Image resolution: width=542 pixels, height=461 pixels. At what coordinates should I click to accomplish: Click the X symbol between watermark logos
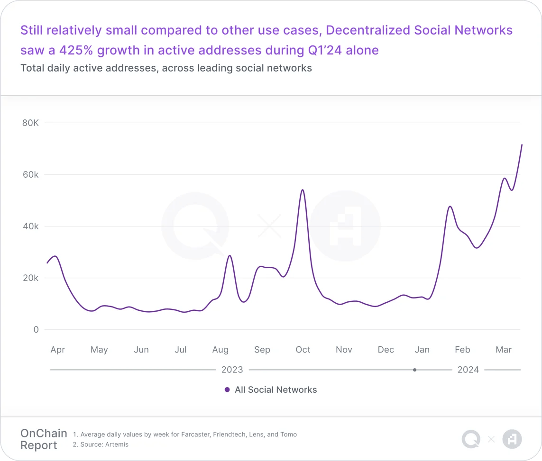pos(269,226)
